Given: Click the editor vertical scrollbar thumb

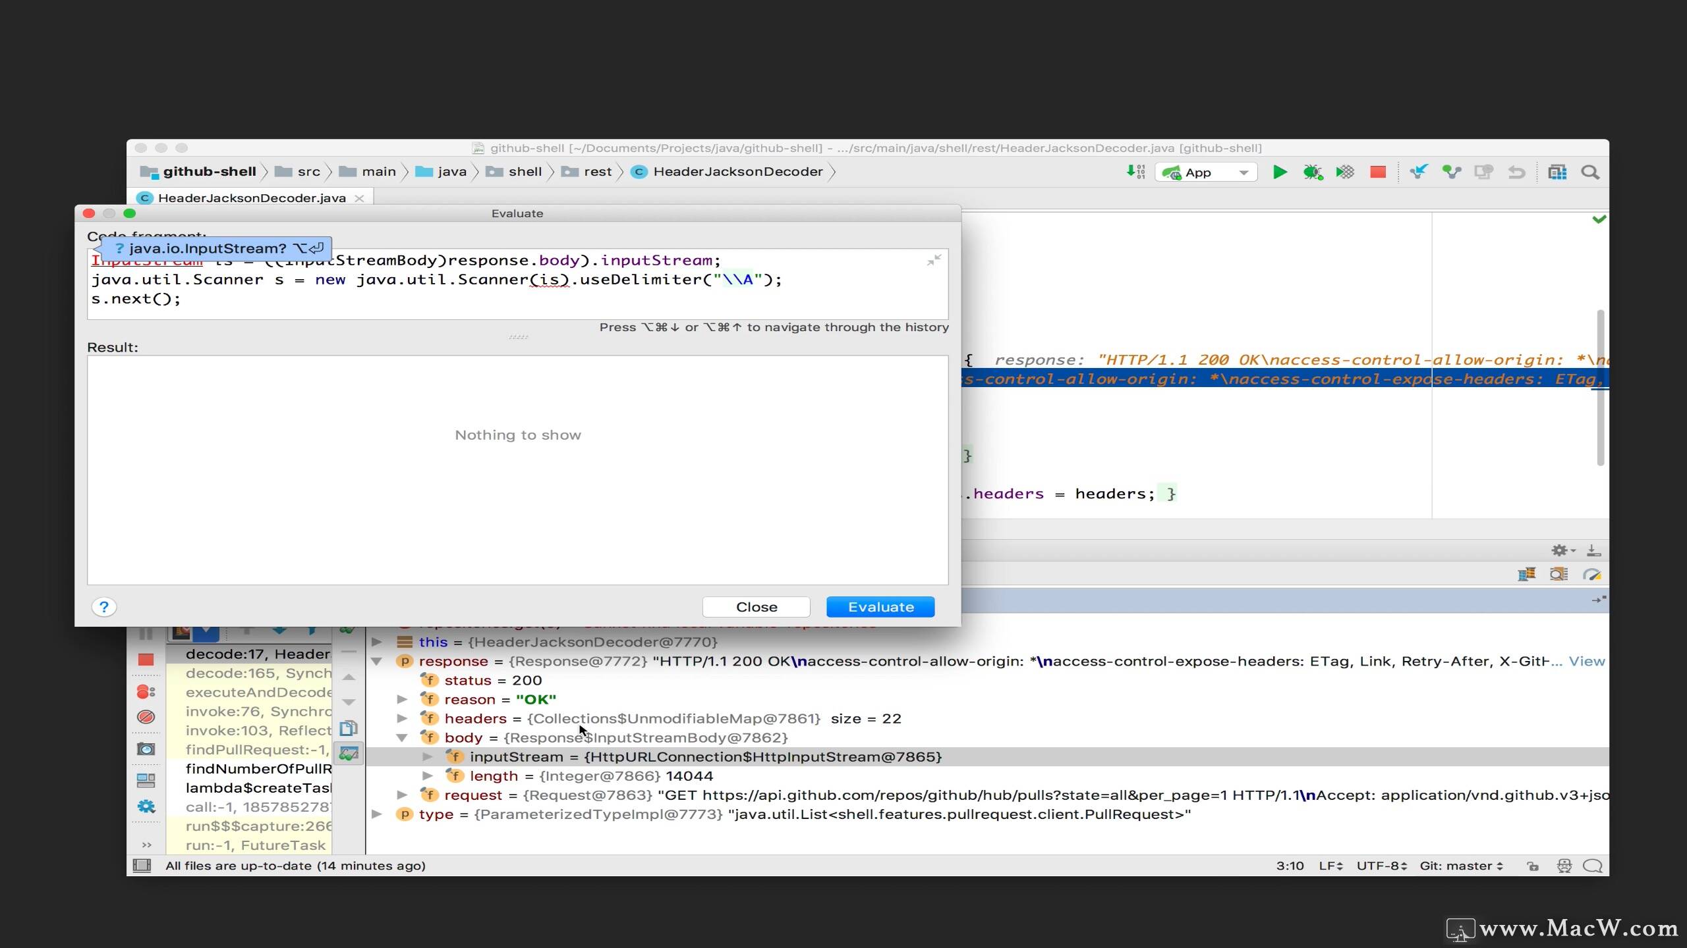Looking at the screenshot, I should click(1600, 388).
